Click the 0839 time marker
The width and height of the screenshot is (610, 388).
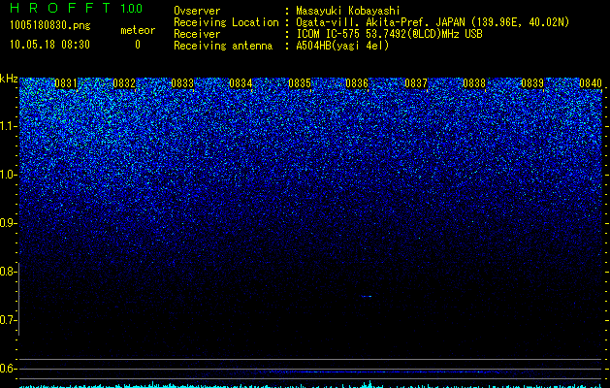(x=532, y=83)
